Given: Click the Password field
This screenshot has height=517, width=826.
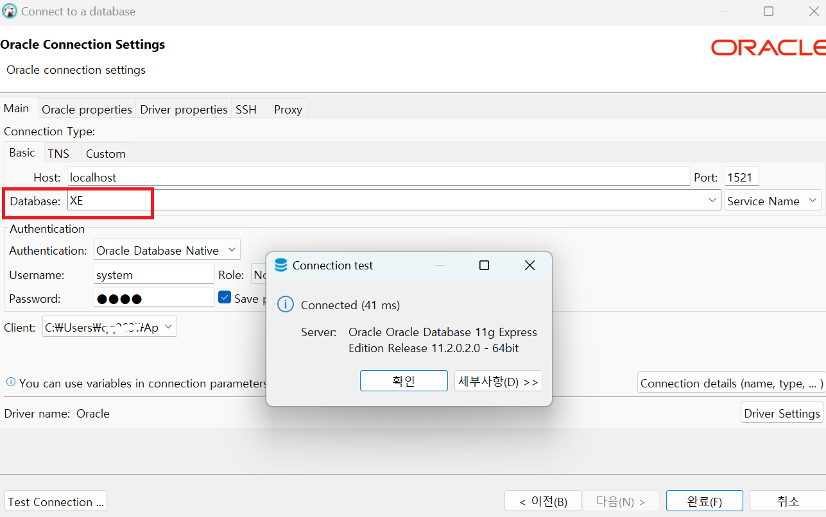Looking at the screenshot, I should coord(154,298).
